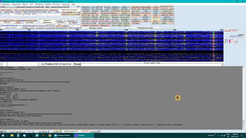The width and height of the screenshot is (246, 138).
Task: Click the DMR mode button
Action: [164, 23]
